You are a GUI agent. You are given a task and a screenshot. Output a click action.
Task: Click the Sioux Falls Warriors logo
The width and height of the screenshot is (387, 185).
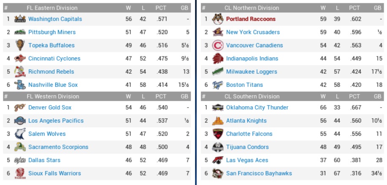pyautogui.click(x=20, y=173)
